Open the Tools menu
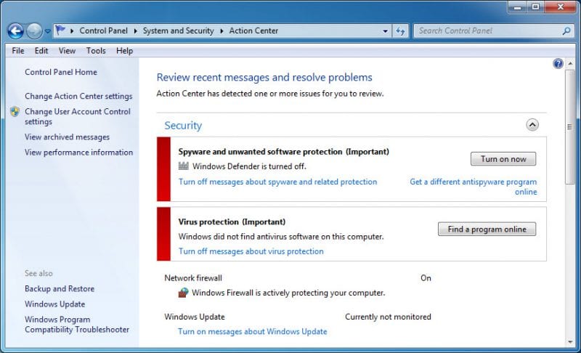The height and width of the screenshot is (353, 581). (96, 51)
